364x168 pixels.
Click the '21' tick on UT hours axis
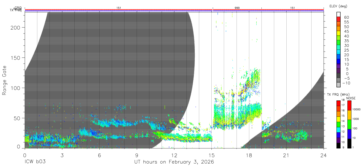286,155
